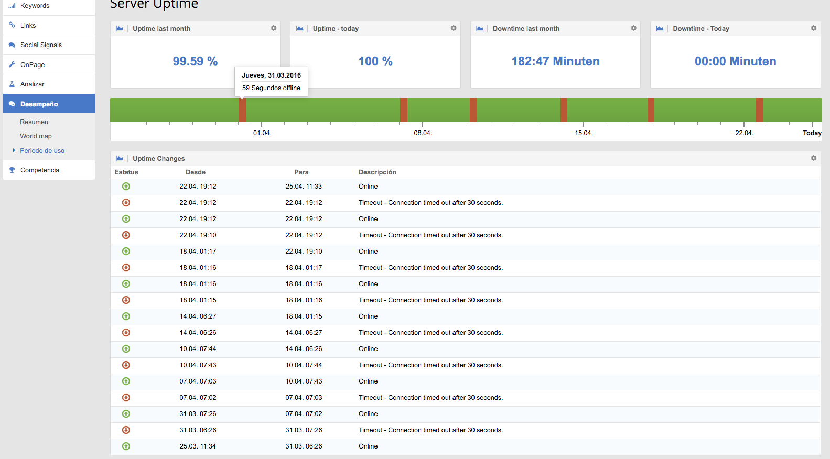The height and width of the screenshot is (459, 830).
Task: Go to the Analizar section
Action: [x=32, y=84]
